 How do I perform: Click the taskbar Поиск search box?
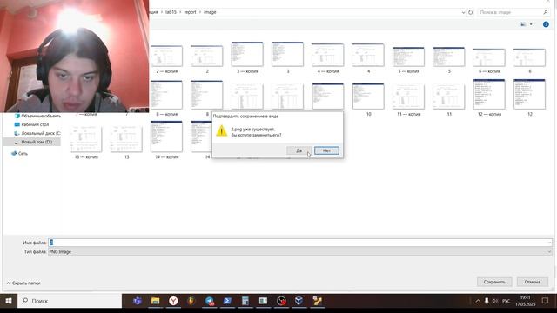point(70,301)
